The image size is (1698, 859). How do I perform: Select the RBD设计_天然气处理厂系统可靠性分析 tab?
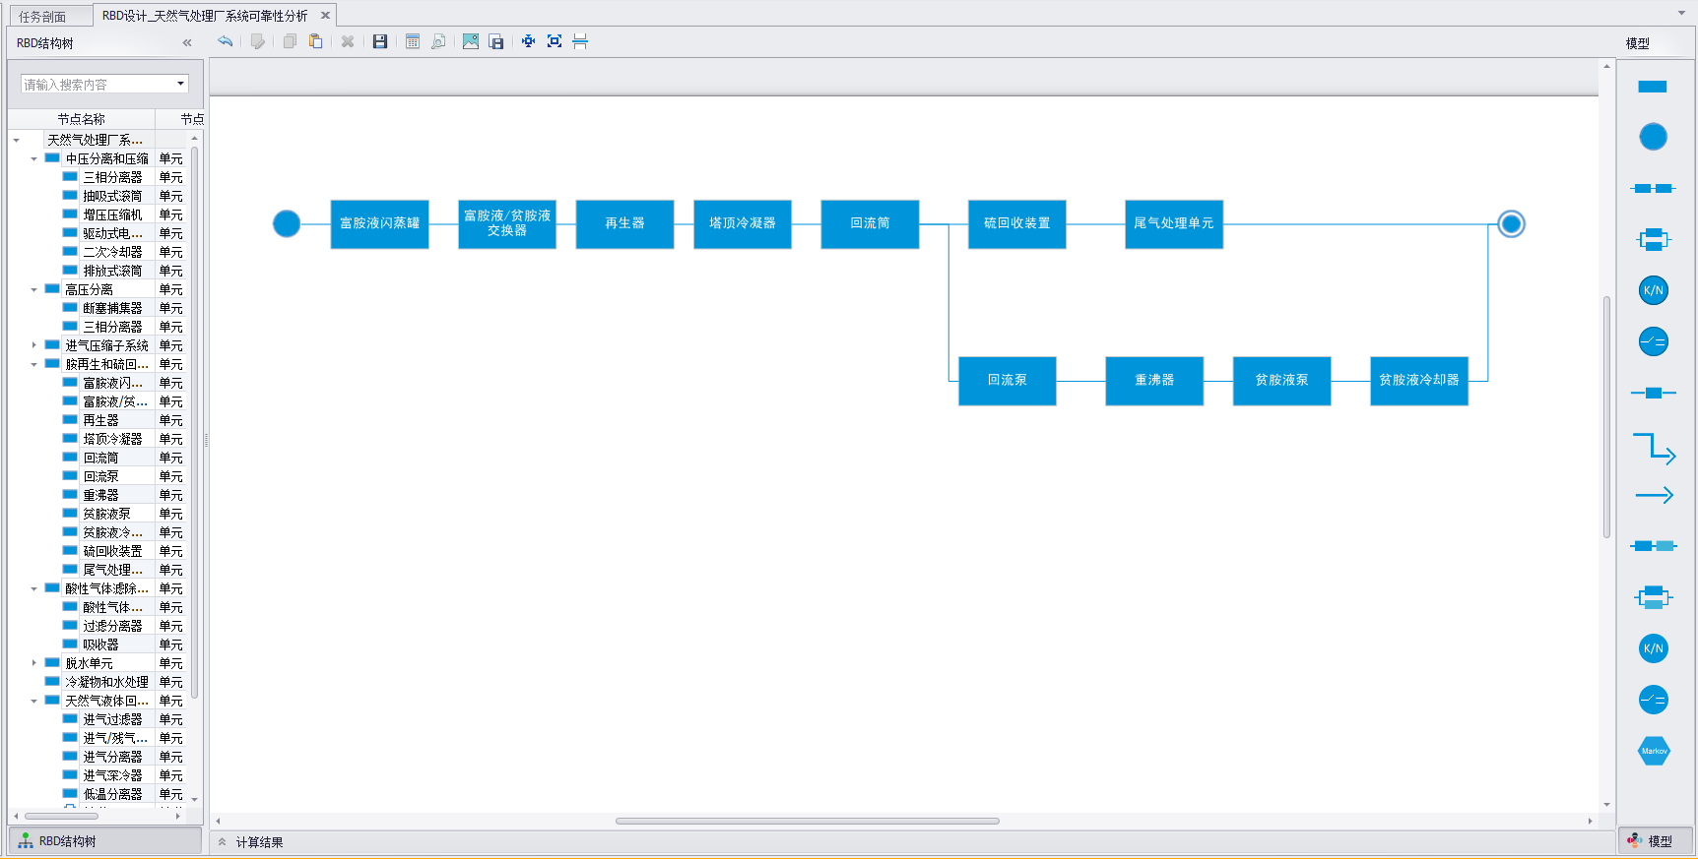point(205,16)
